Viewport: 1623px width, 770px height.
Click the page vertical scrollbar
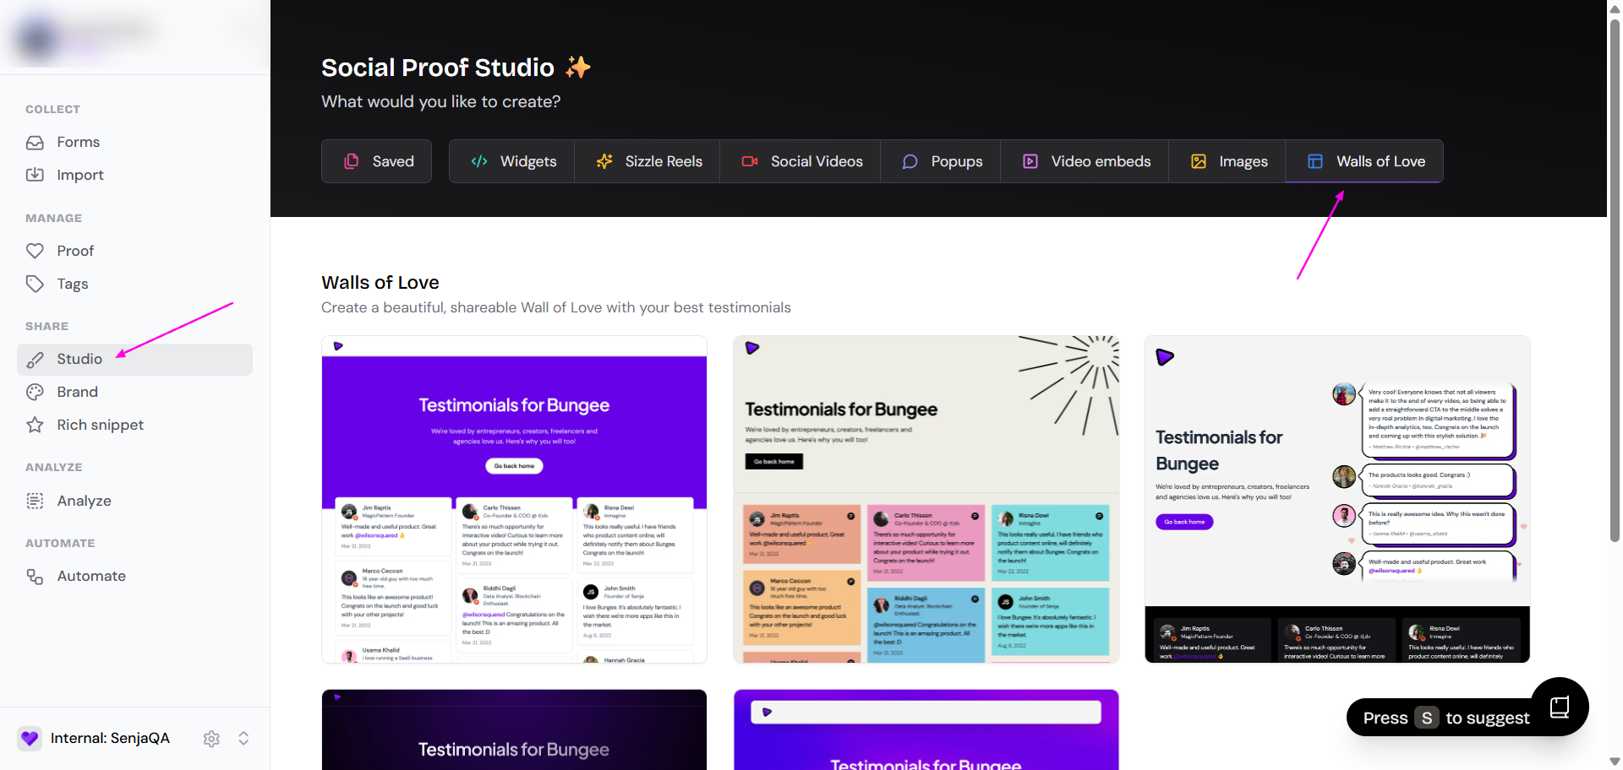(x=1615, y=279)
